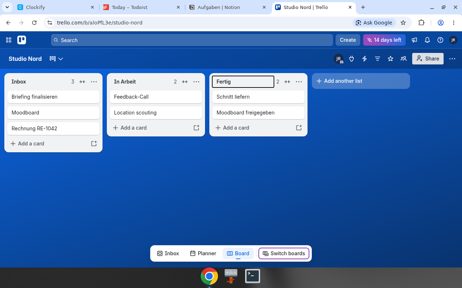This screenshot has width=462, height=288.
Task: Open the Trello app switcher grid
Action: coord(9,40)
